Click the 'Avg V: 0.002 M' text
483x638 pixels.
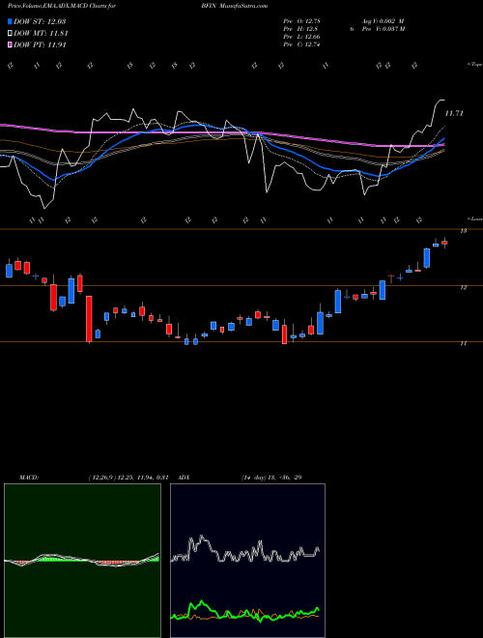[x=384, y=20]
